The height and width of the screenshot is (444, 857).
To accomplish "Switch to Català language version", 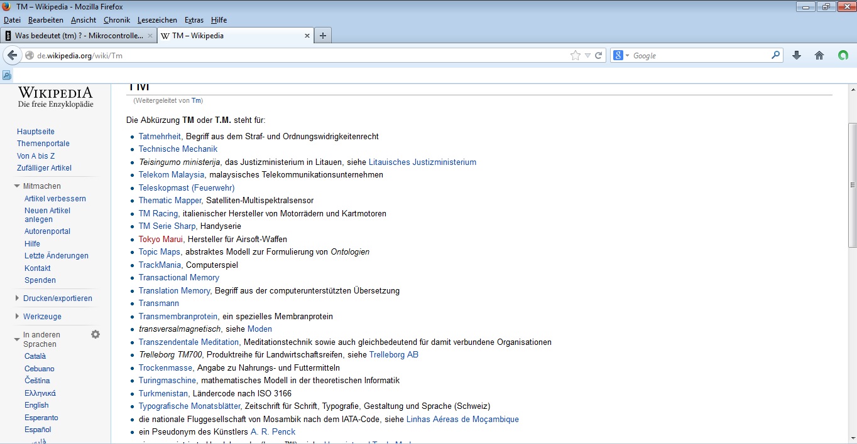I will [35, 356].
